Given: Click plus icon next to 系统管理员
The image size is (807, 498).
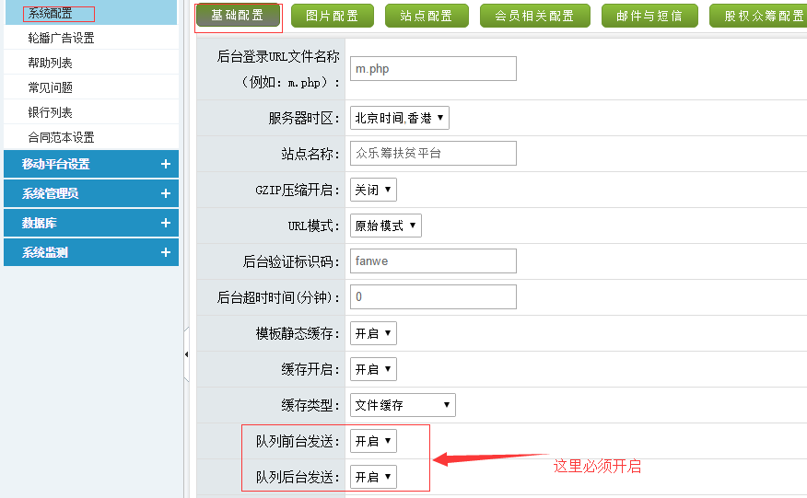Looking at the screenshot, I should coord(165,193).
